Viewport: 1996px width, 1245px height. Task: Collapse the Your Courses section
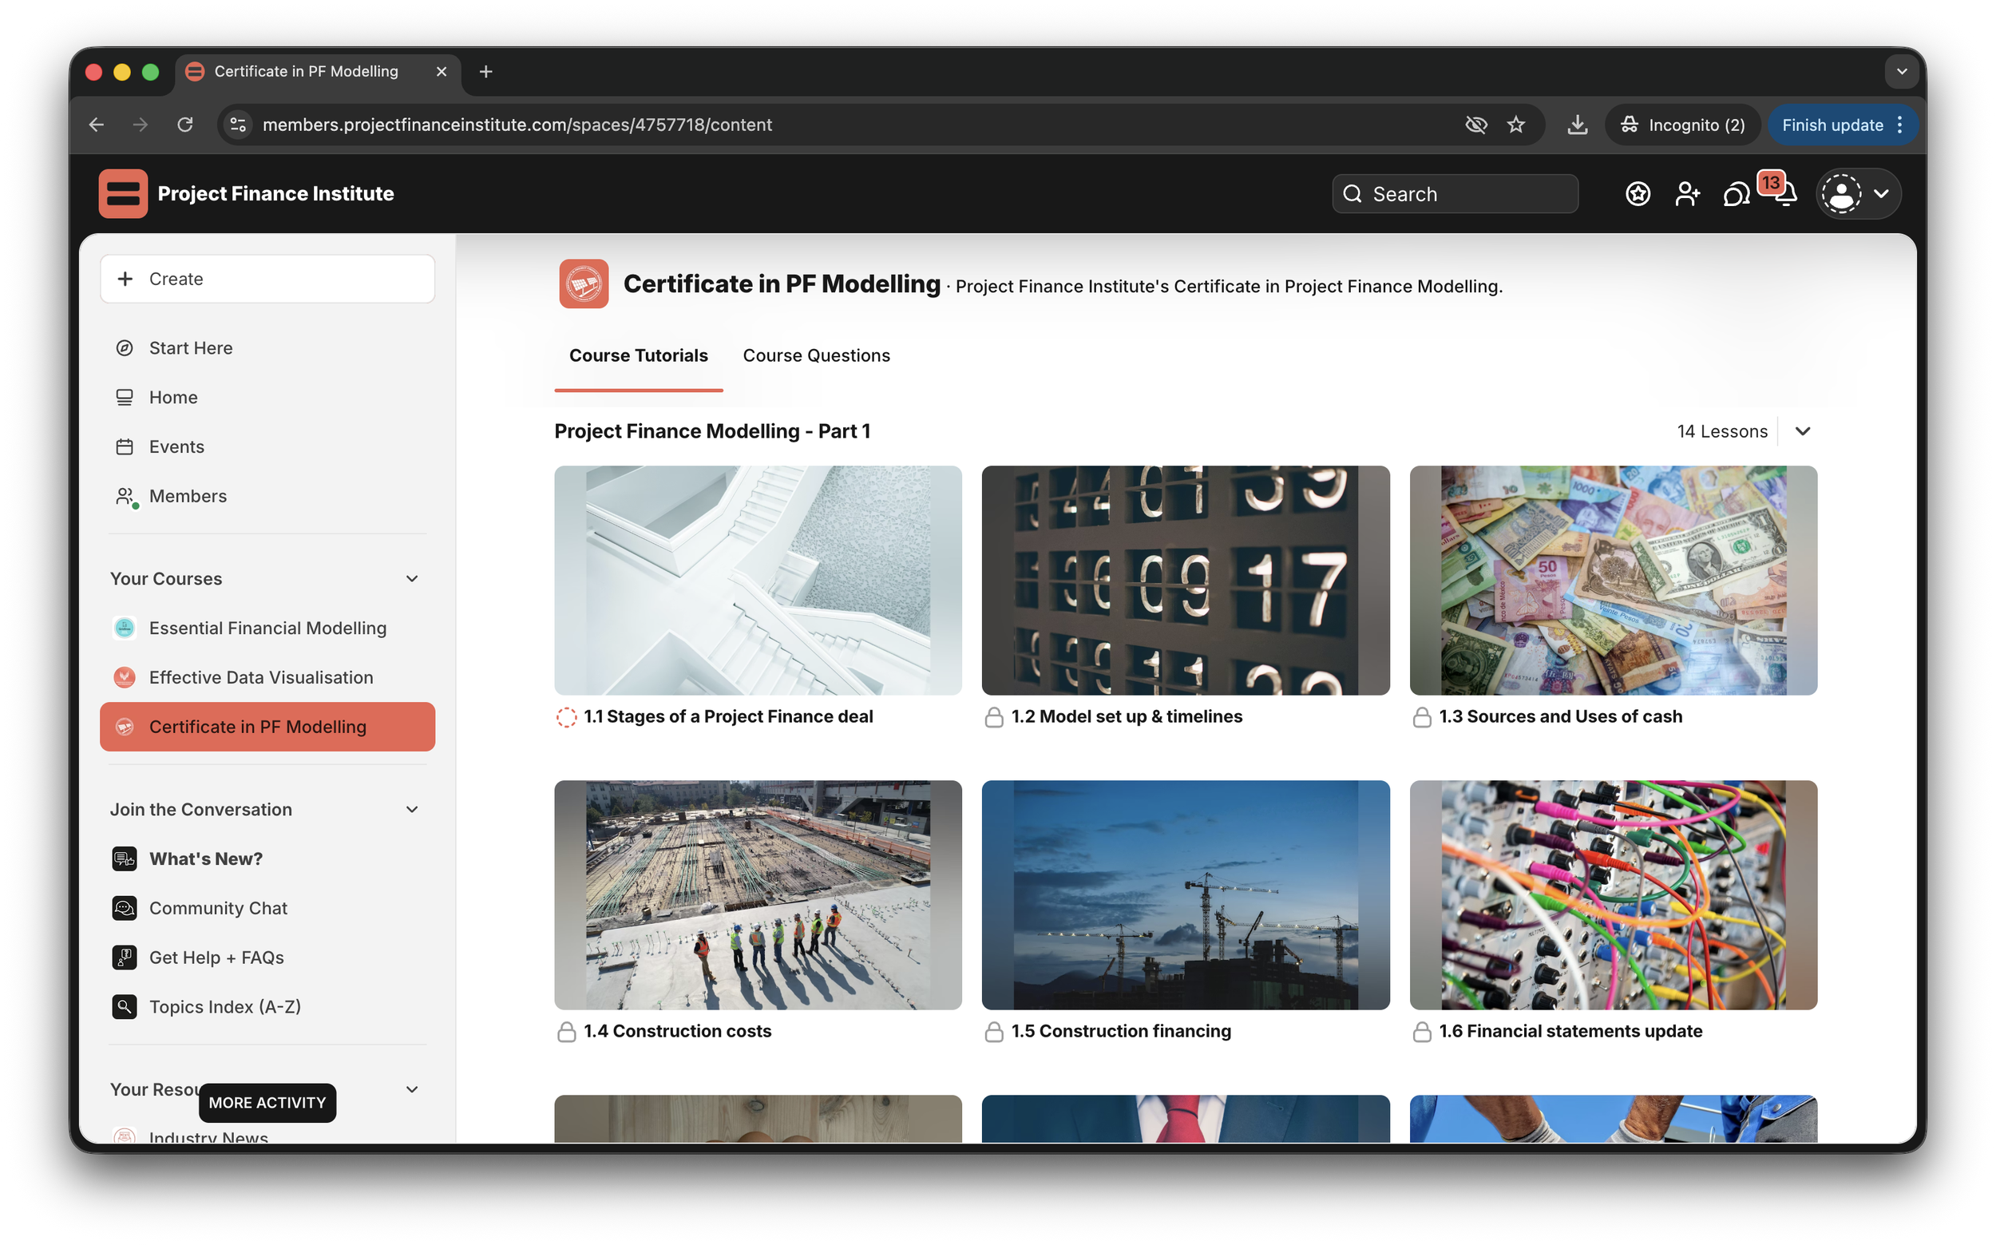[x=411, y=579]
